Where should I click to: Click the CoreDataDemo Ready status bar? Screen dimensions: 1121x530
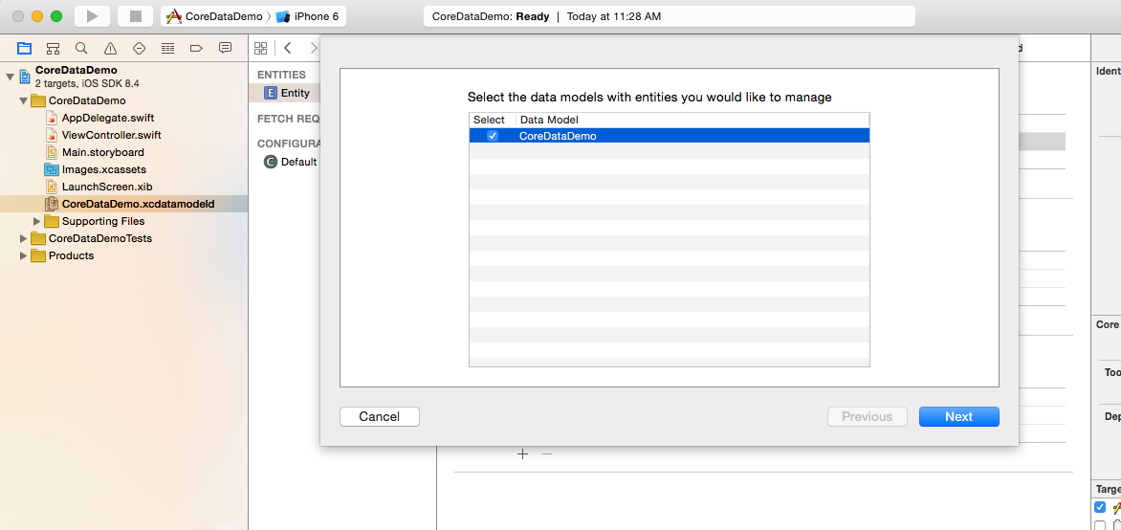coord(670,15)
